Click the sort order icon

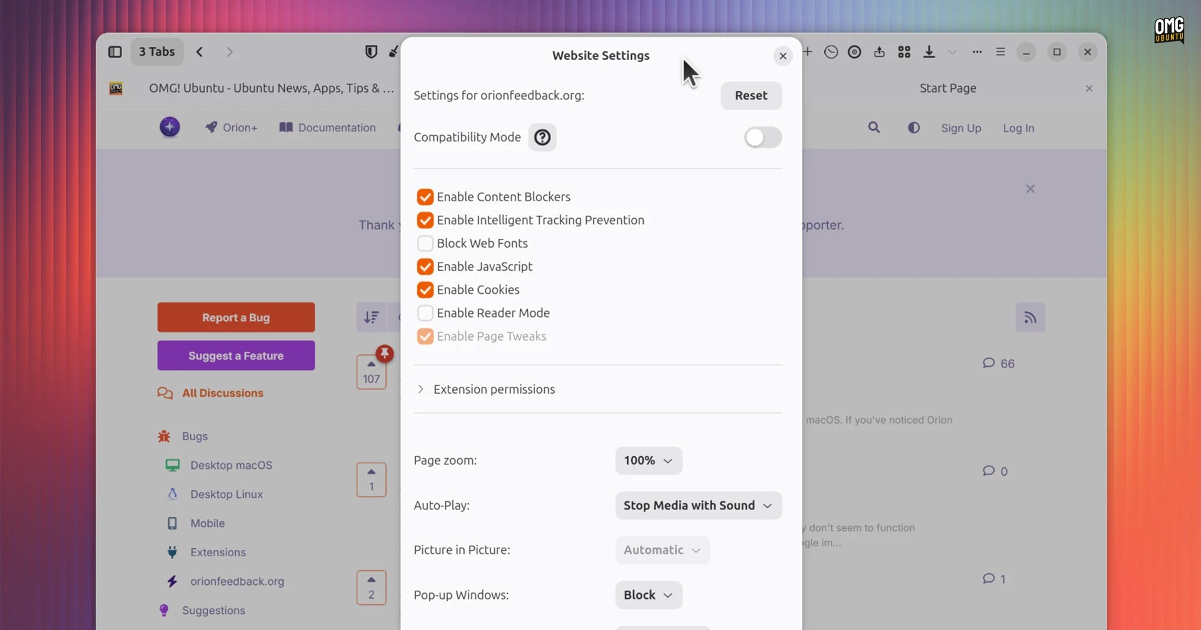[372, 317]
